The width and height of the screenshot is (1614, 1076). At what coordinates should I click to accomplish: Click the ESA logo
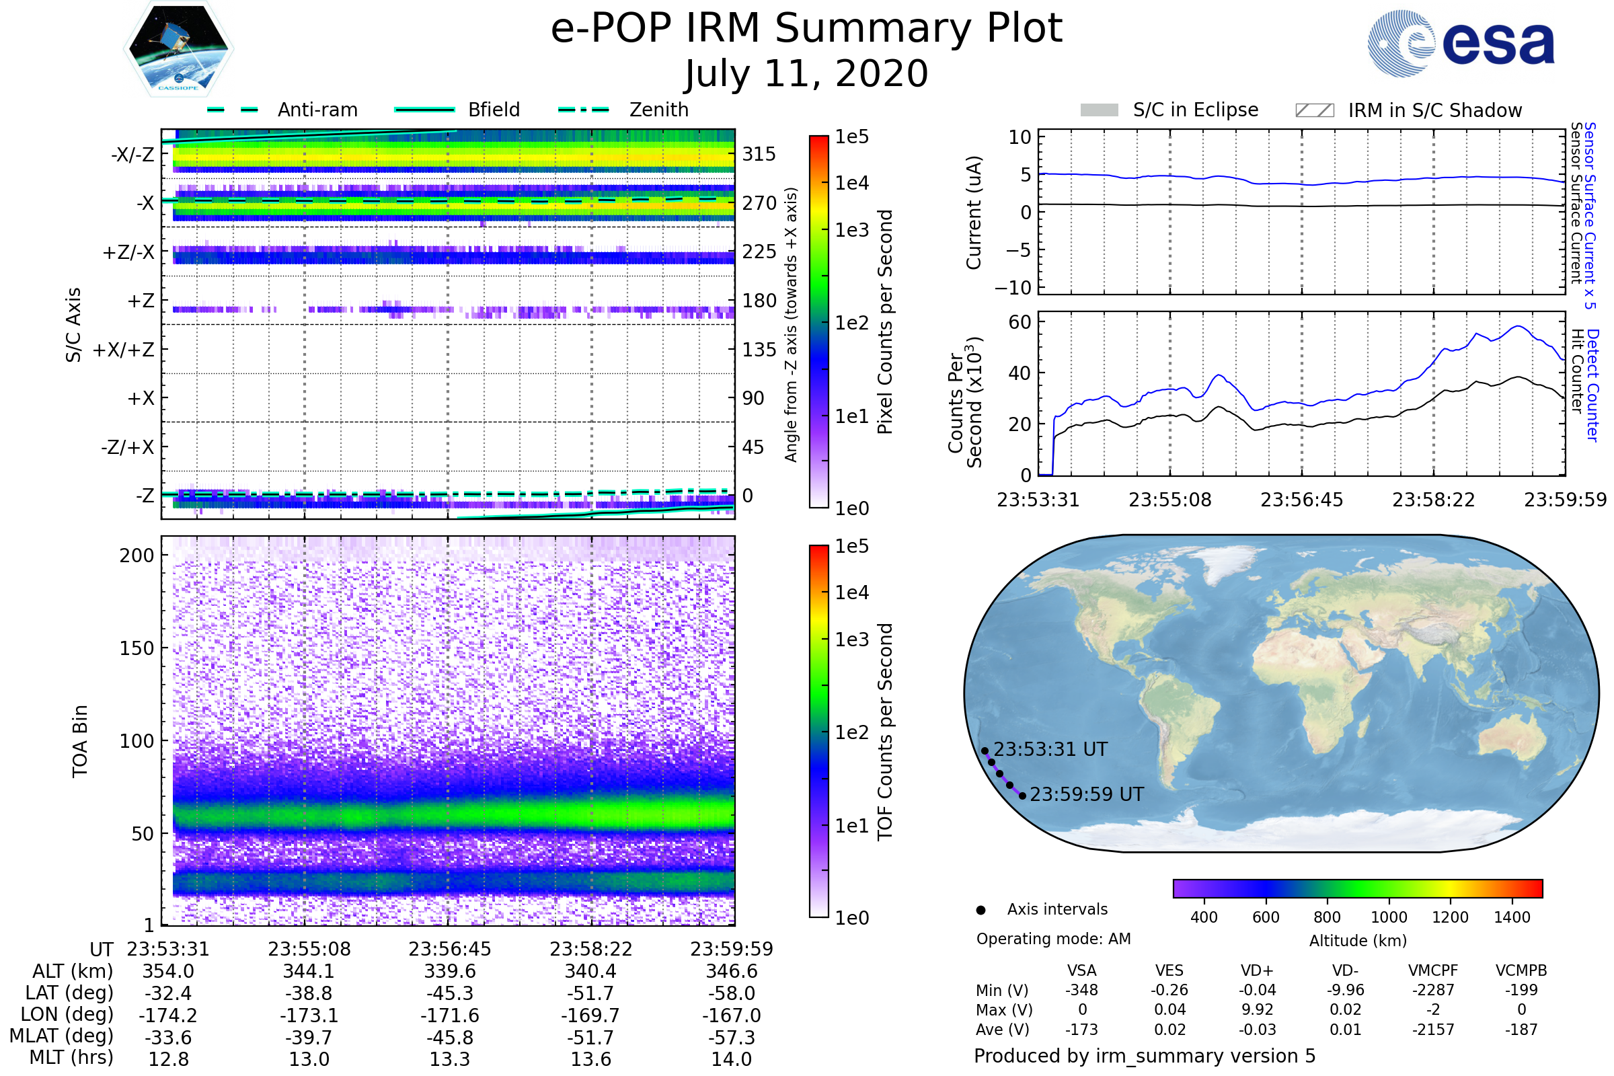click(1460, 44)
